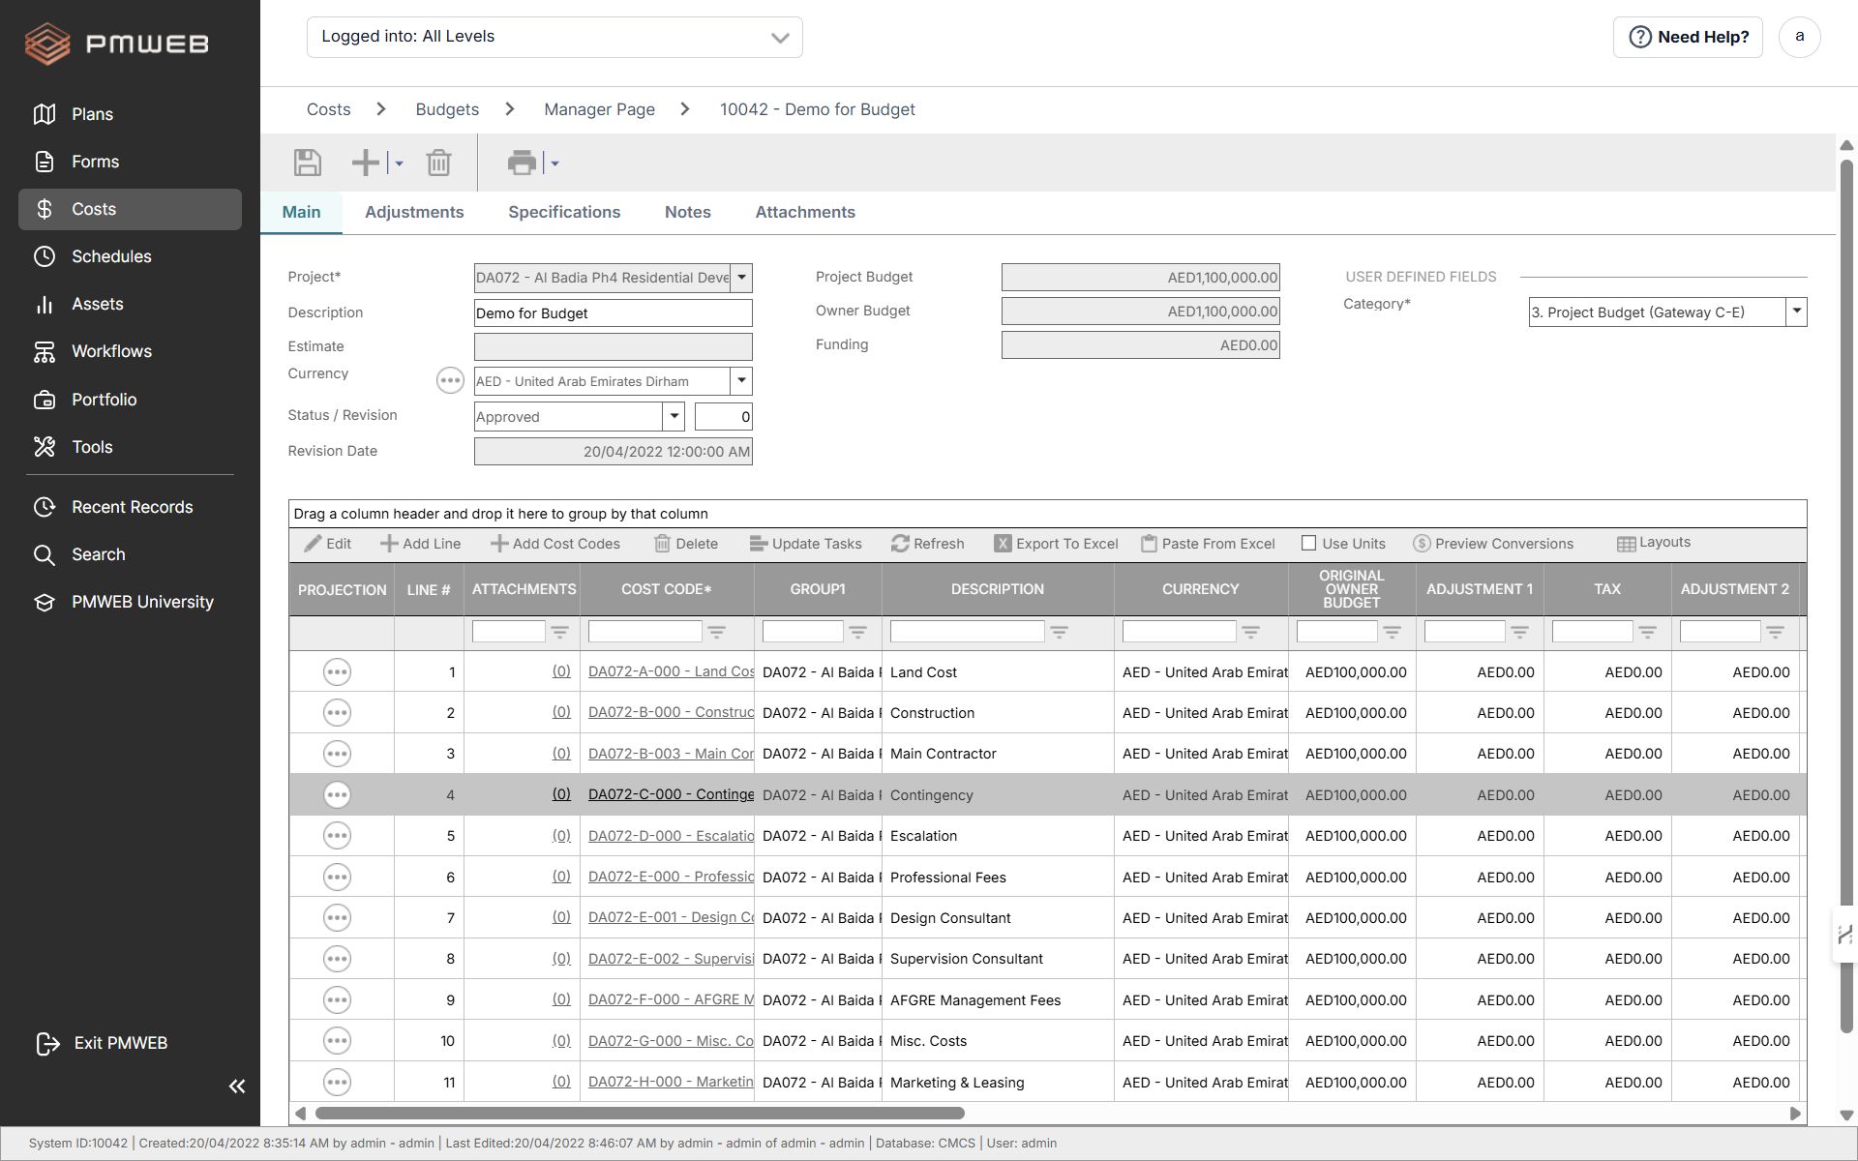The width and height of the screenshot is (1858, 1161).
Task: Expand the Project dropdown arrow
Action: click(741, 278)
